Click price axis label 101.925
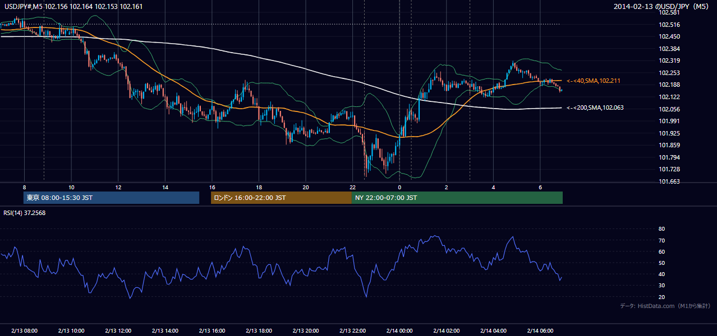717x336 pixels. coord(669,133)
